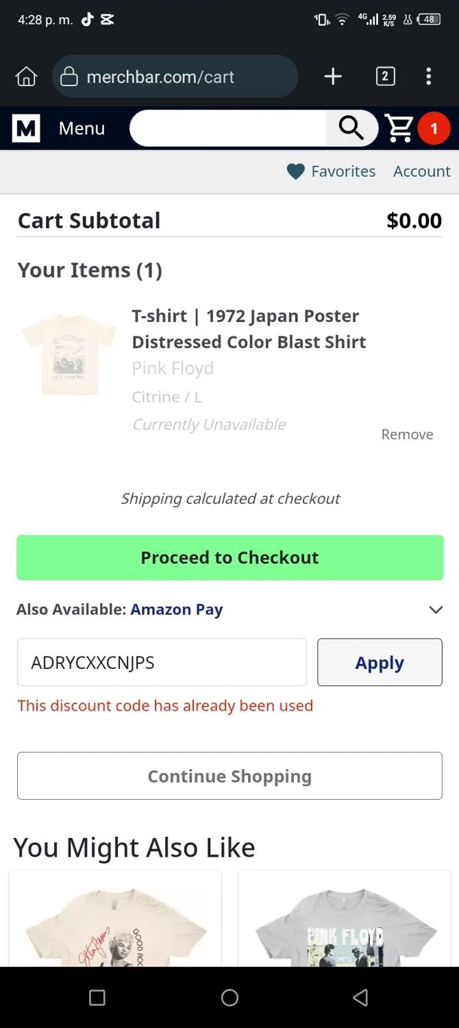Open the browser three-dot overflow menu
Viewport: 459px width, 1028px height.
429,77
